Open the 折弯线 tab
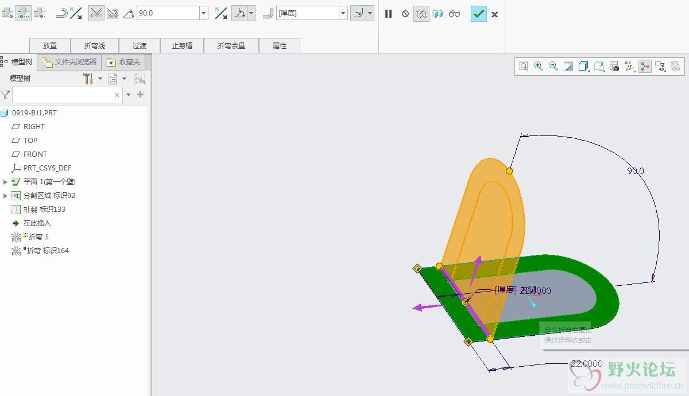689x396 pixels. pos(95,45)
